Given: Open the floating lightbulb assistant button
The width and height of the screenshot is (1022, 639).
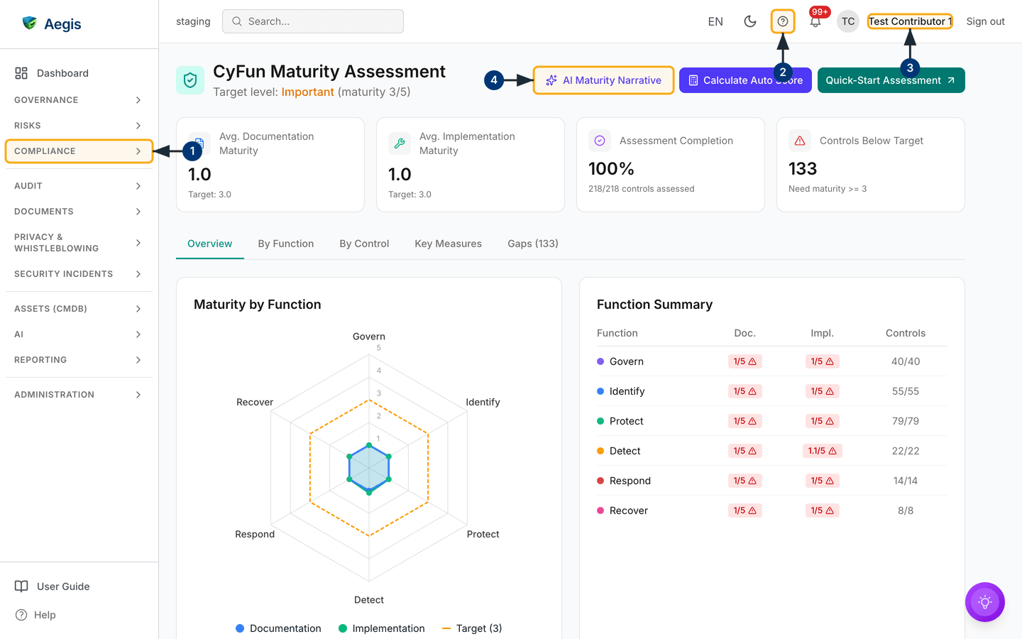Looking at the screenshot, I should pos(985,602).
